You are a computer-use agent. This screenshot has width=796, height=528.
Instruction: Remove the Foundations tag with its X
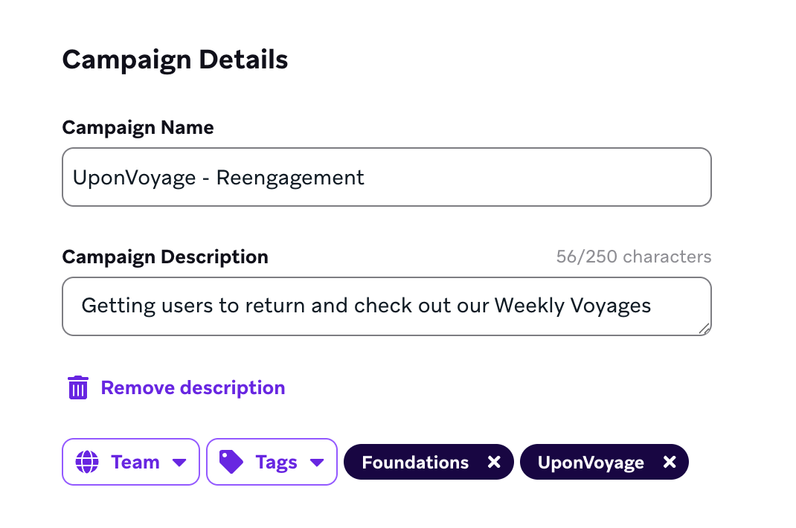(x=494, y=463)
